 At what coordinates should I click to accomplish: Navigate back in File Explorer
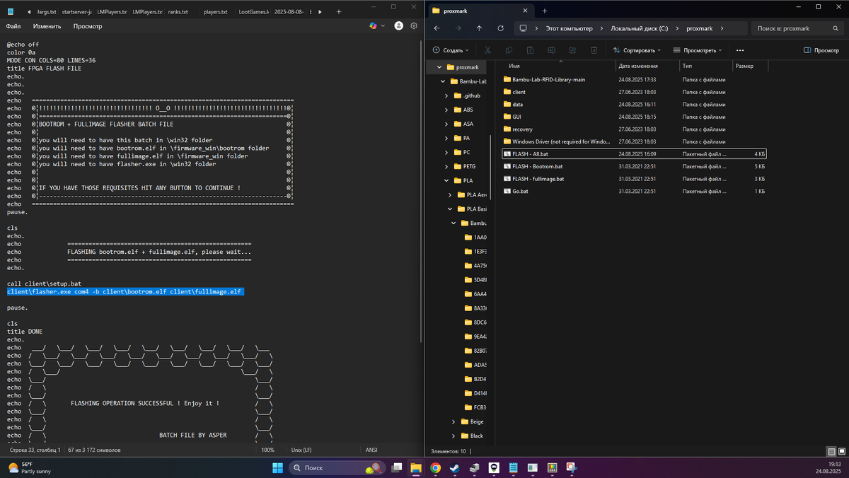click(437, 28)
